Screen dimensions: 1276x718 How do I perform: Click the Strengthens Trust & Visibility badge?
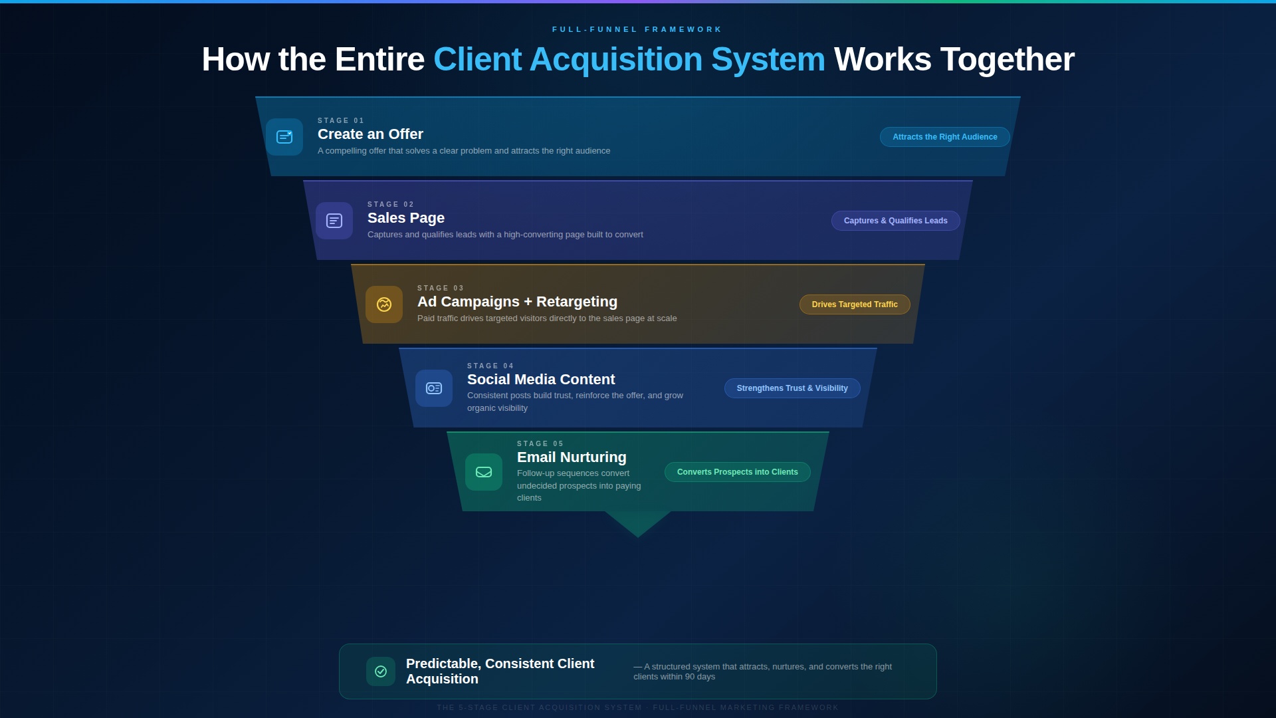pyautogui.click(x=792, y=388)
